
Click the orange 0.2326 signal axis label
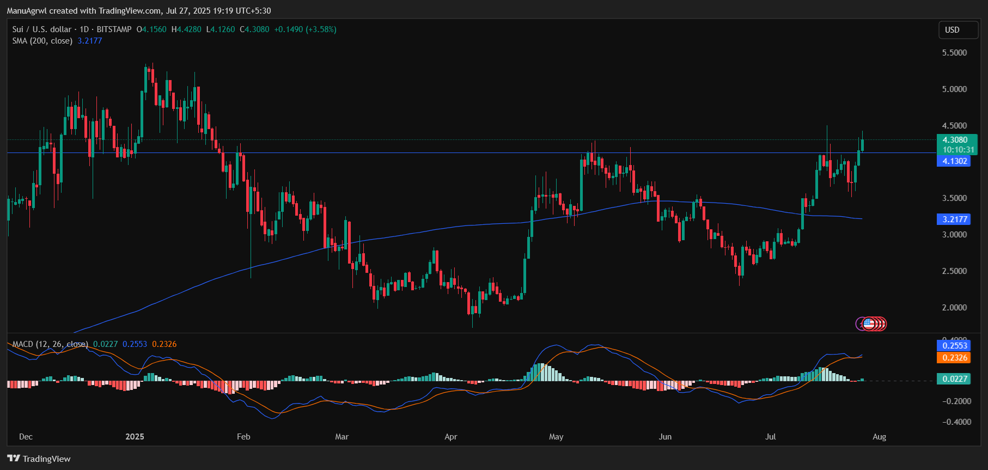[x=954, y=358]
